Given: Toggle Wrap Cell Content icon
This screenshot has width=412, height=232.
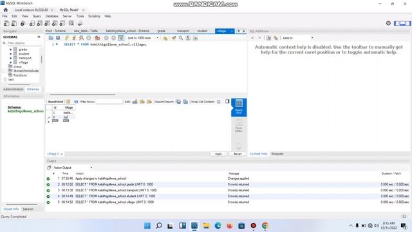Looking at the screenshot, I should 219,102.
